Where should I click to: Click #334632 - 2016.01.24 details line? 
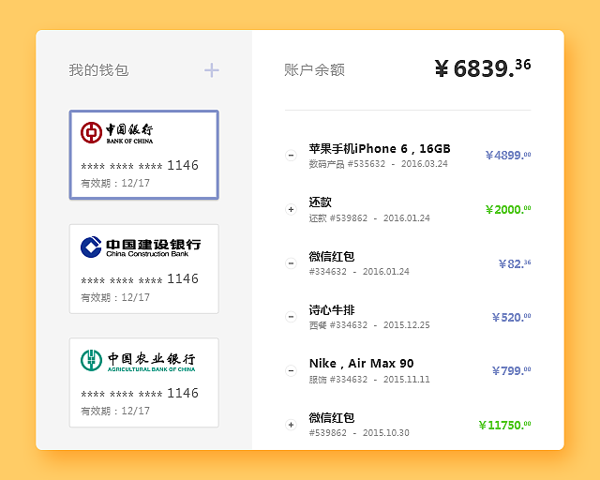click(x=359, y=272)
